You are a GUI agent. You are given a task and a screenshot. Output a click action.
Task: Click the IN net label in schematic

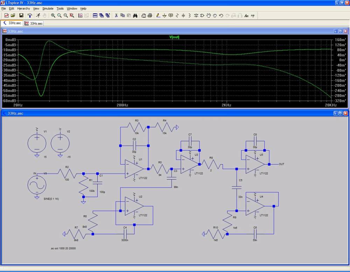click(x=35, y=173)
